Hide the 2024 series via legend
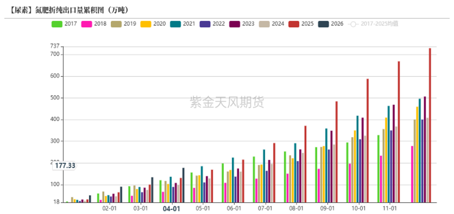Screen dimensions: 454x214 point(271,24)
